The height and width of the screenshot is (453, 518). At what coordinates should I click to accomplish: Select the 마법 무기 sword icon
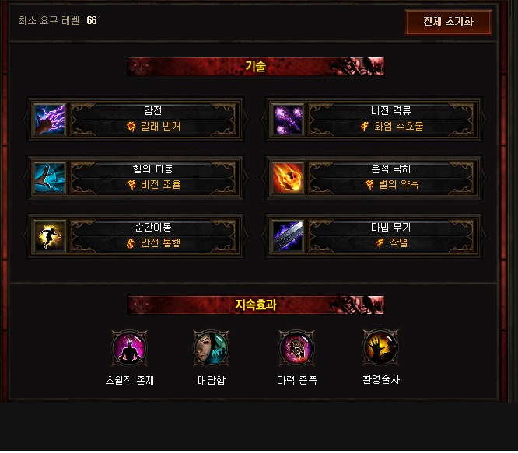pyautogui.click(x=288, y=236)
